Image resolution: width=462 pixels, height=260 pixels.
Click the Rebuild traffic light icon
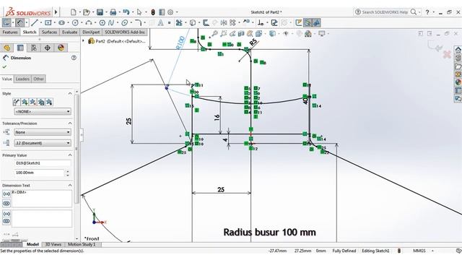click(x=153, y=12)
